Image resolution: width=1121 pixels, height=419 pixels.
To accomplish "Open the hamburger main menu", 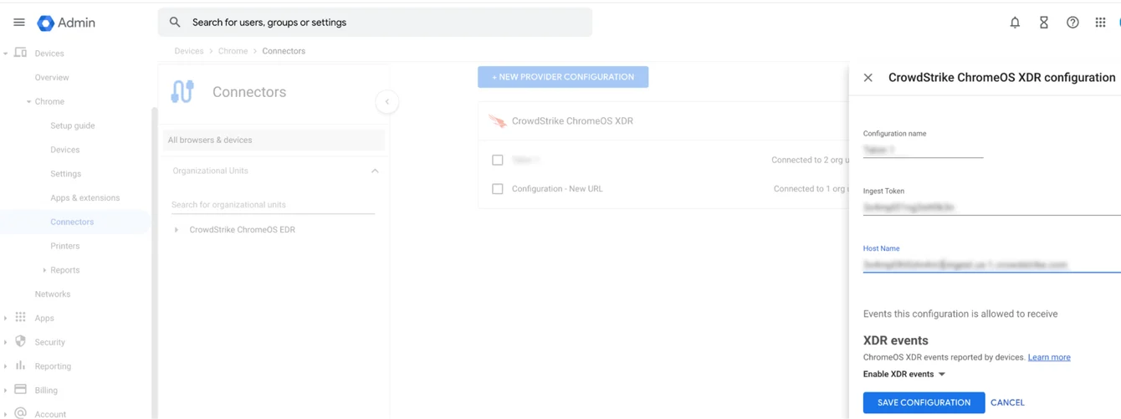I will click(x=18, y=23).
